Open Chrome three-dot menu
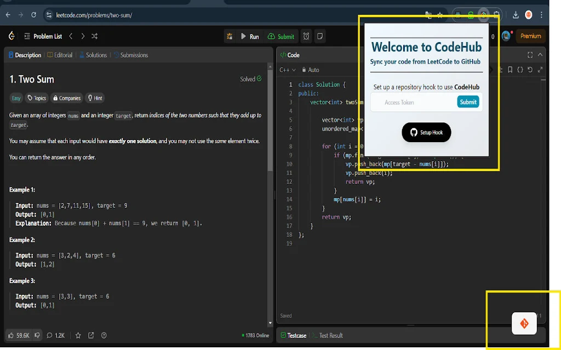The height and width of the screenshot is (350, 561). tap(541, 15)
